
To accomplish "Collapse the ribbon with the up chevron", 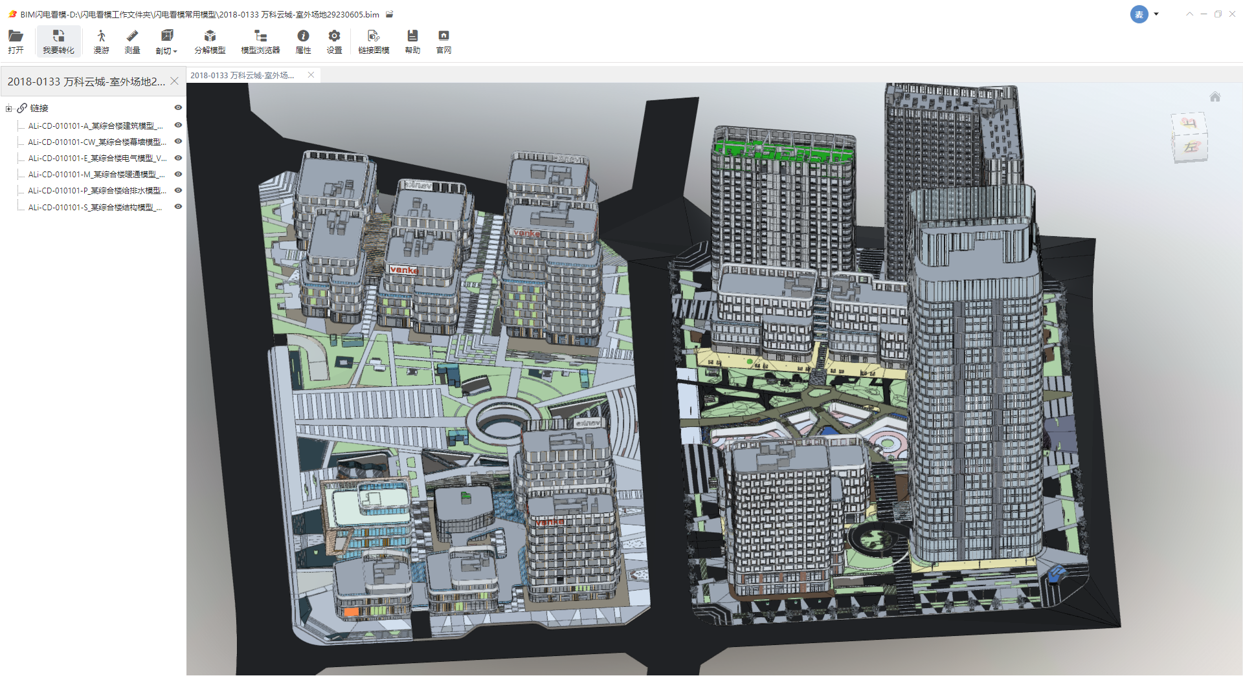I will point(1189,14).
